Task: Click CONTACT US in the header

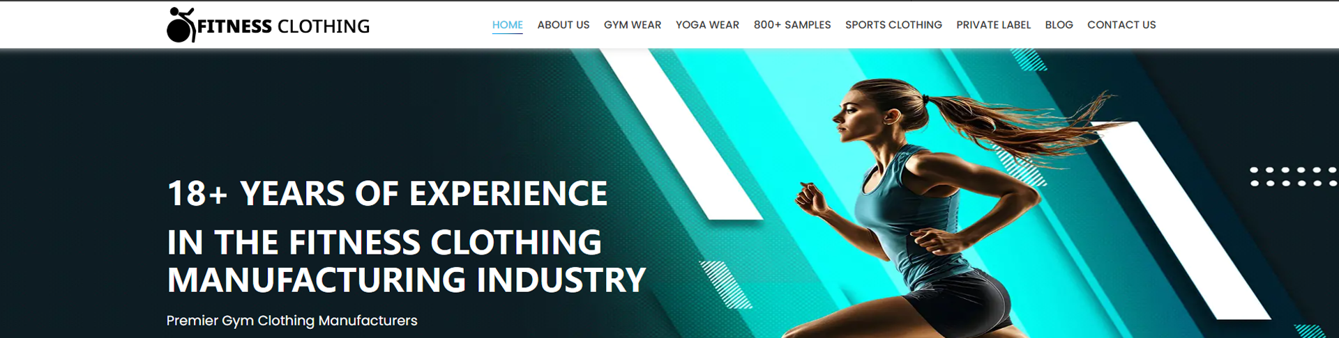Action: [x=1121, y=25]
